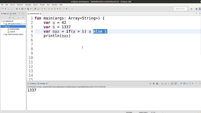Viewport: 201px width, 113px height.
Task: Open the Run menu
Action: [48, 5]
